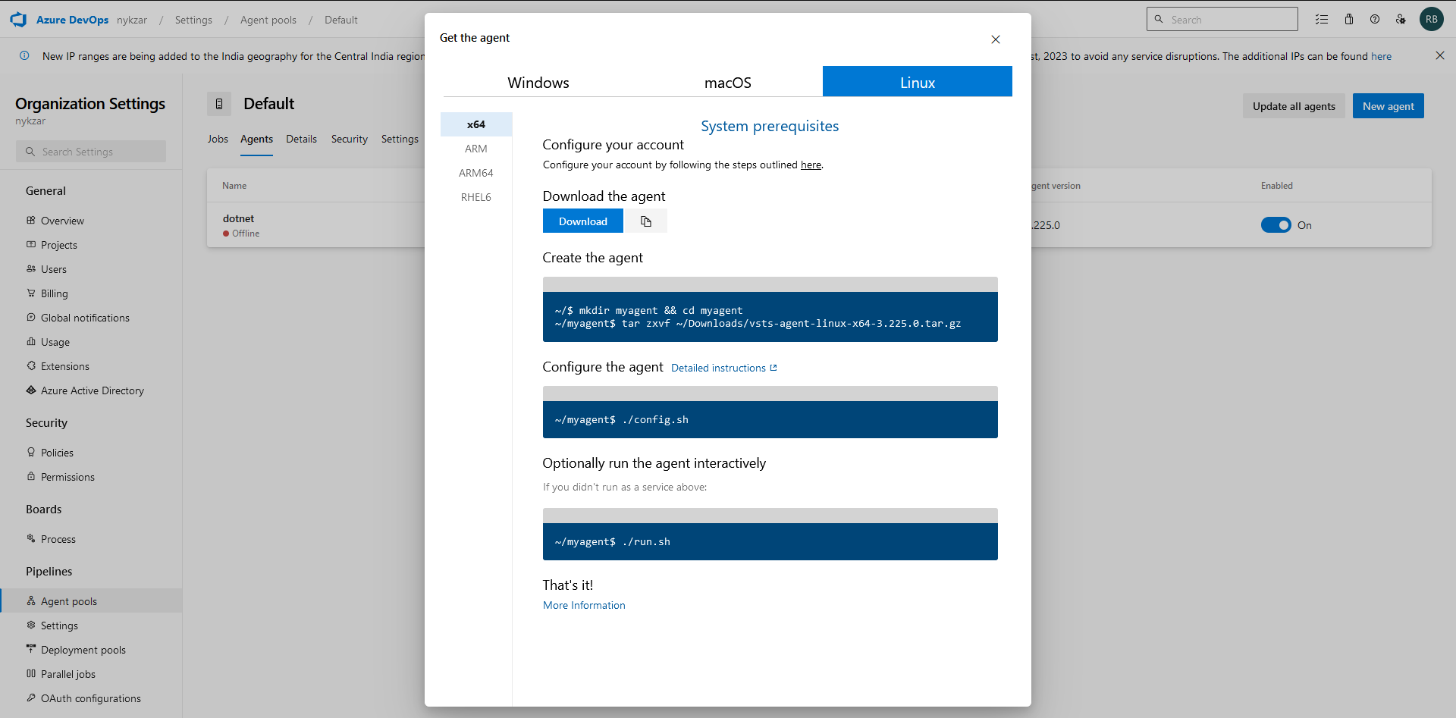Viewport: 1456px width, 718px height.
Task: Open Deployment pools in the sidebar
Action: 83,650
